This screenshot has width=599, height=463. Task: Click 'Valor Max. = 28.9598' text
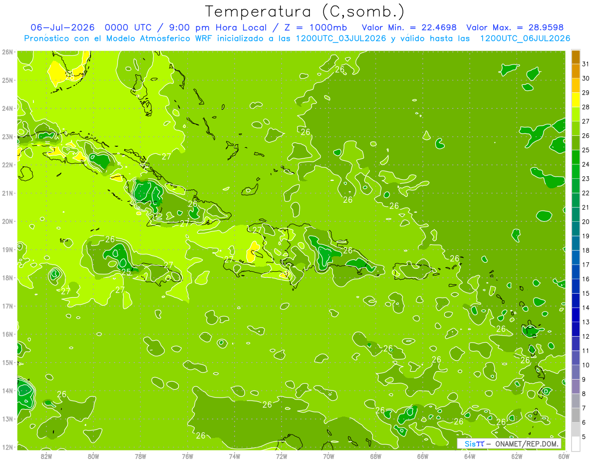pos(515,27)
